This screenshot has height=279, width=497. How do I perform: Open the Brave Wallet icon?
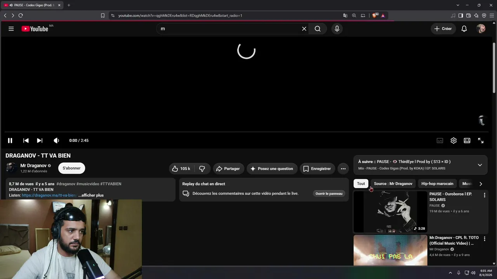[x=468, y=15]
